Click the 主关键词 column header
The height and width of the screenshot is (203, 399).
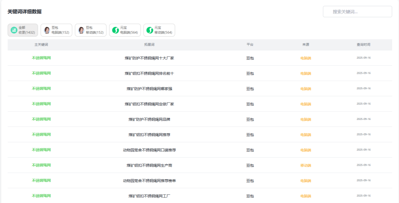[41, 45]
